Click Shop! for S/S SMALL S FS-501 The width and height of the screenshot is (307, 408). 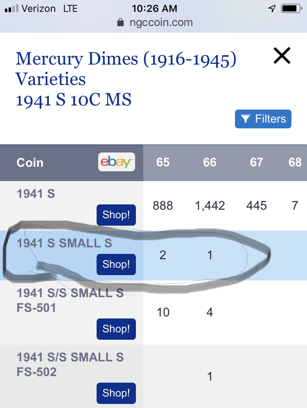coord(116,329)
